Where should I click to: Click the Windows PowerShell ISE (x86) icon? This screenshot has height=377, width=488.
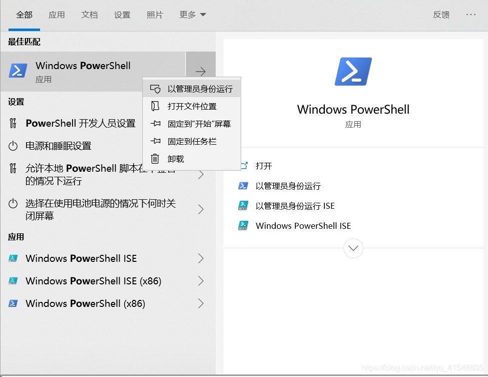click(14, 281)
